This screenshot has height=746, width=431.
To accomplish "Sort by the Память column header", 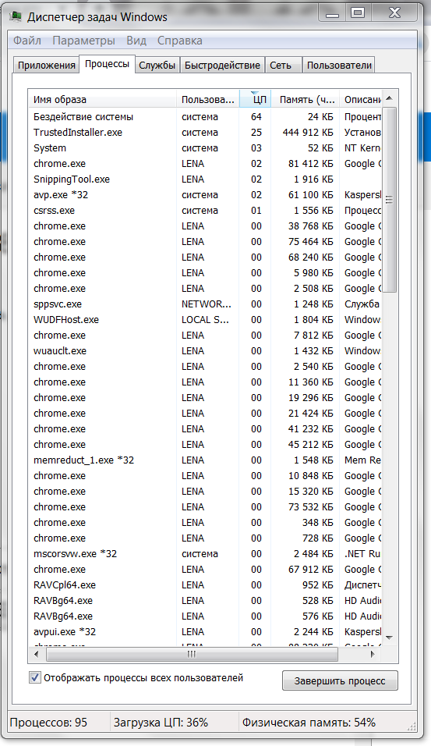I will (306, 99).
